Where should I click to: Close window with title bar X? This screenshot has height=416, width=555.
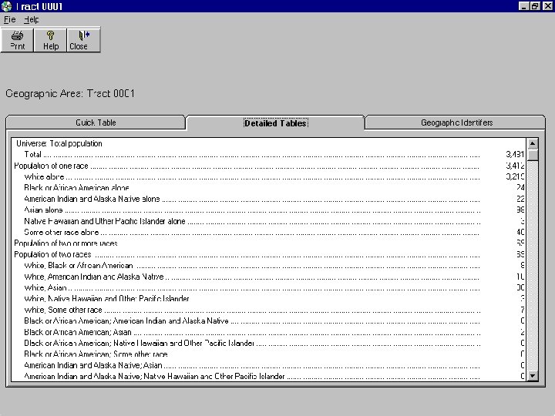tap(547, 6)
